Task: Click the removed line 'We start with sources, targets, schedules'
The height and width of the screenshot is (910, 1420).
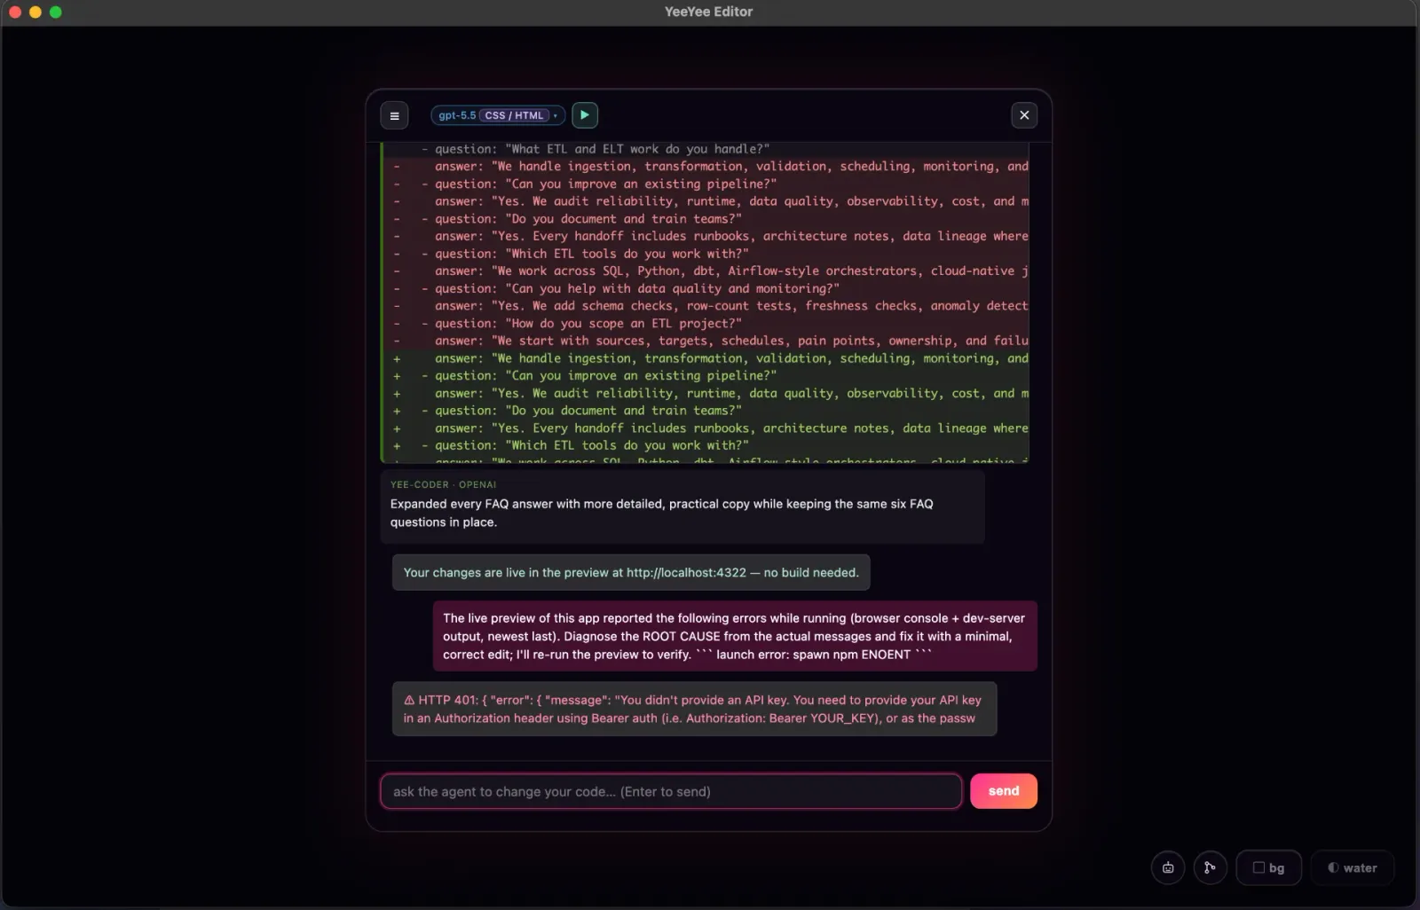Action: [x=705, y=341]
